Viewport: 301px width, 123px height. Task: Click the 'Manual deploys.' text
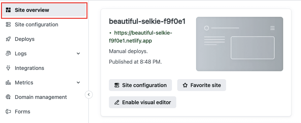point(128,51)
